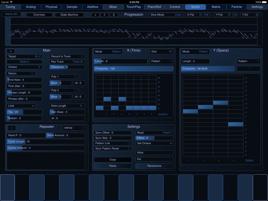The width and height of the screenshot is (268, 201).
Task: Click the Randomize button
Action: (x=154, y=166)
